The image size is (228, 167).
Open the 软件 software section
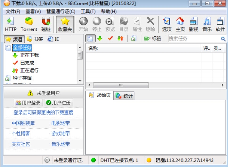221,24
